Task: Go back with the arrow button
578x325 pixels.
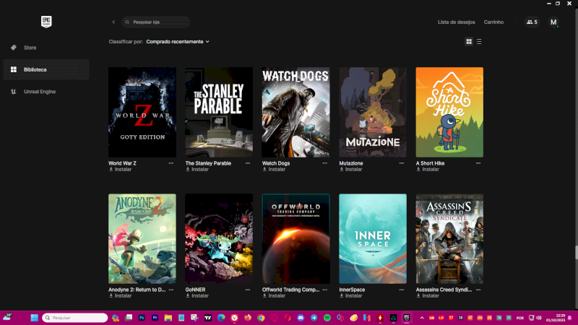Action: click(113, 22)
